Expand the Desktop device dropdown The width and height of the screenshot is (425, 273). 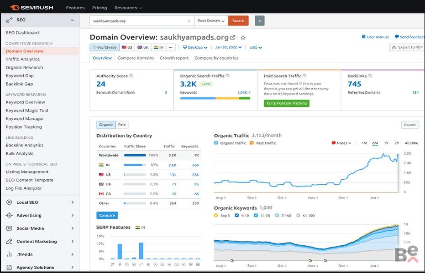pyautogui.click(x=195, y=47)
